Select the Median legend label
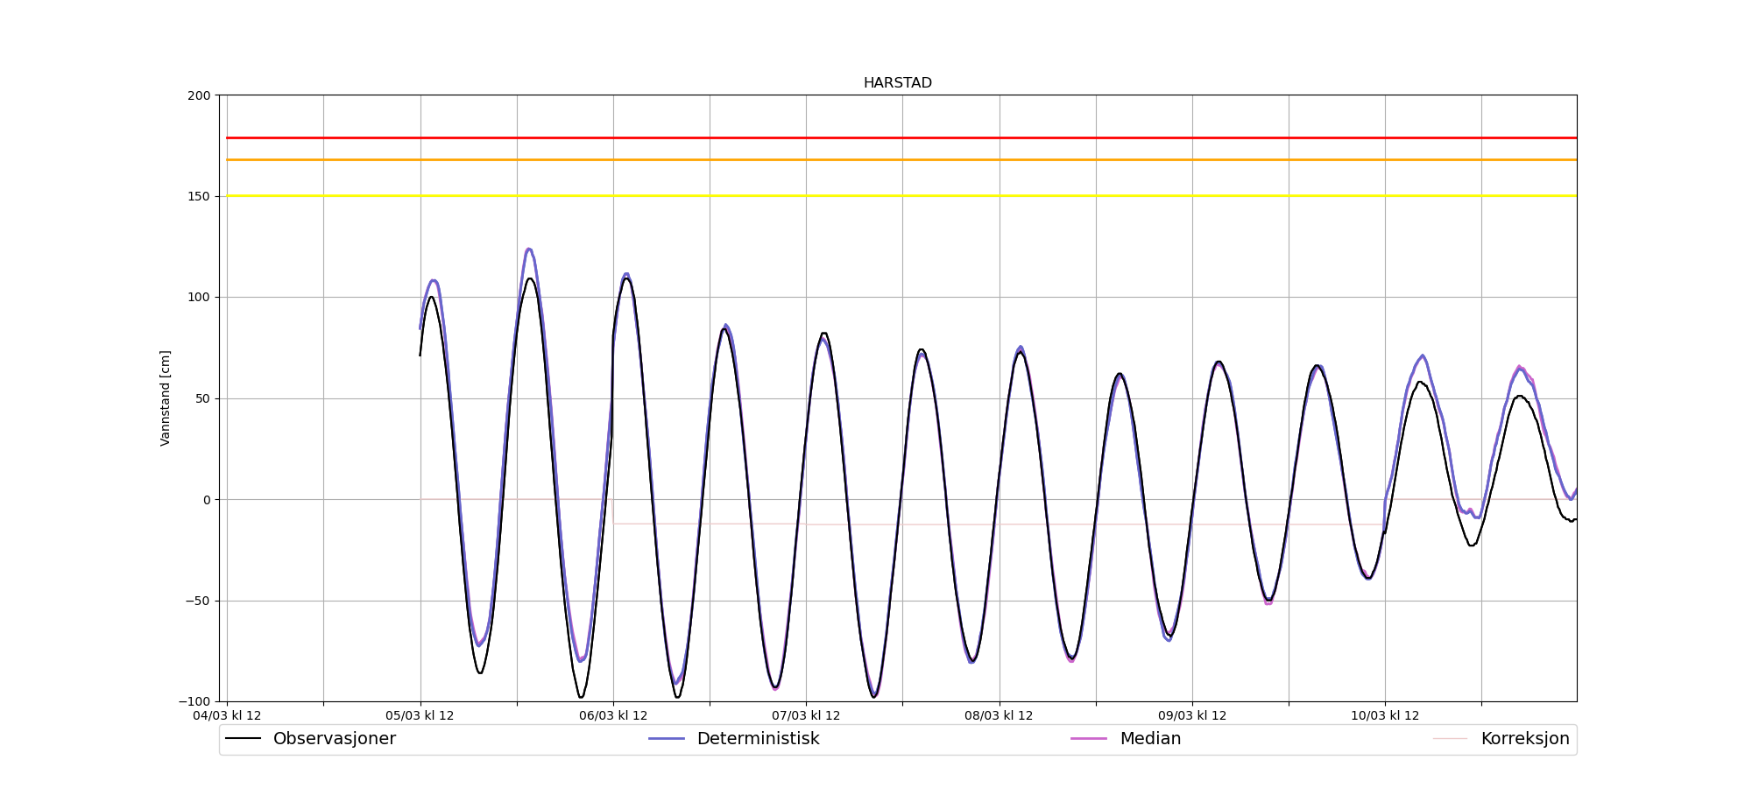 click(1150, 739)
